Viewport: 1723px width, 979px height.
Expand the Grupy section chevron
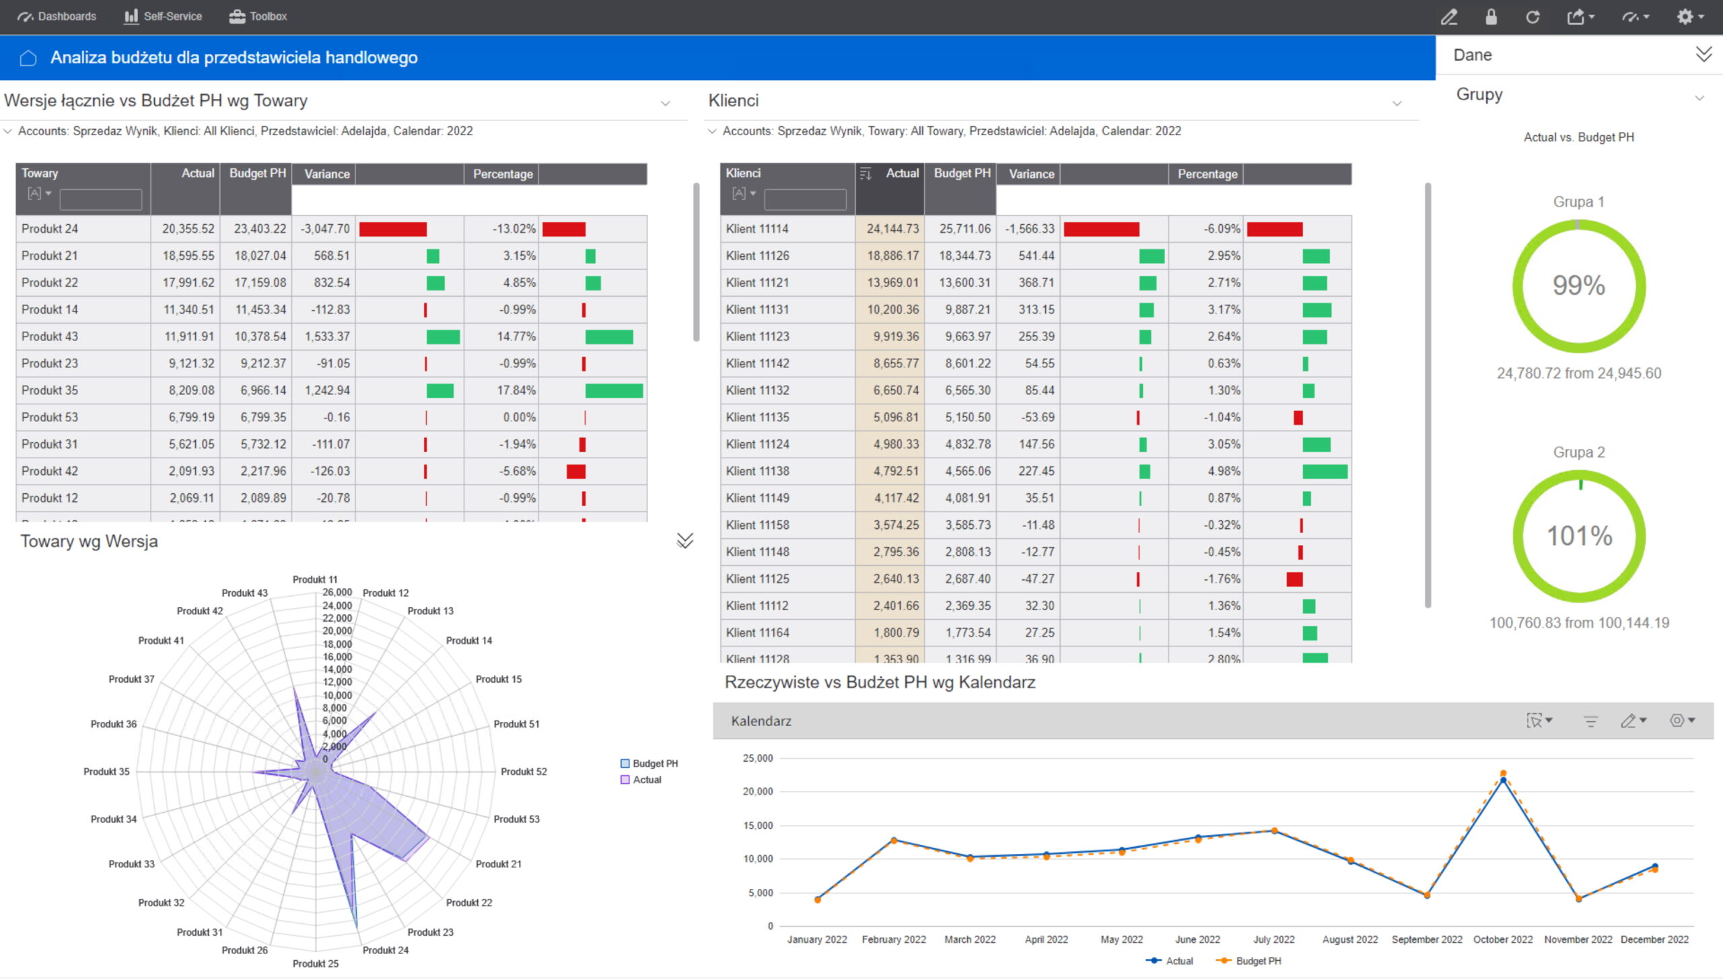(1699, 98)
